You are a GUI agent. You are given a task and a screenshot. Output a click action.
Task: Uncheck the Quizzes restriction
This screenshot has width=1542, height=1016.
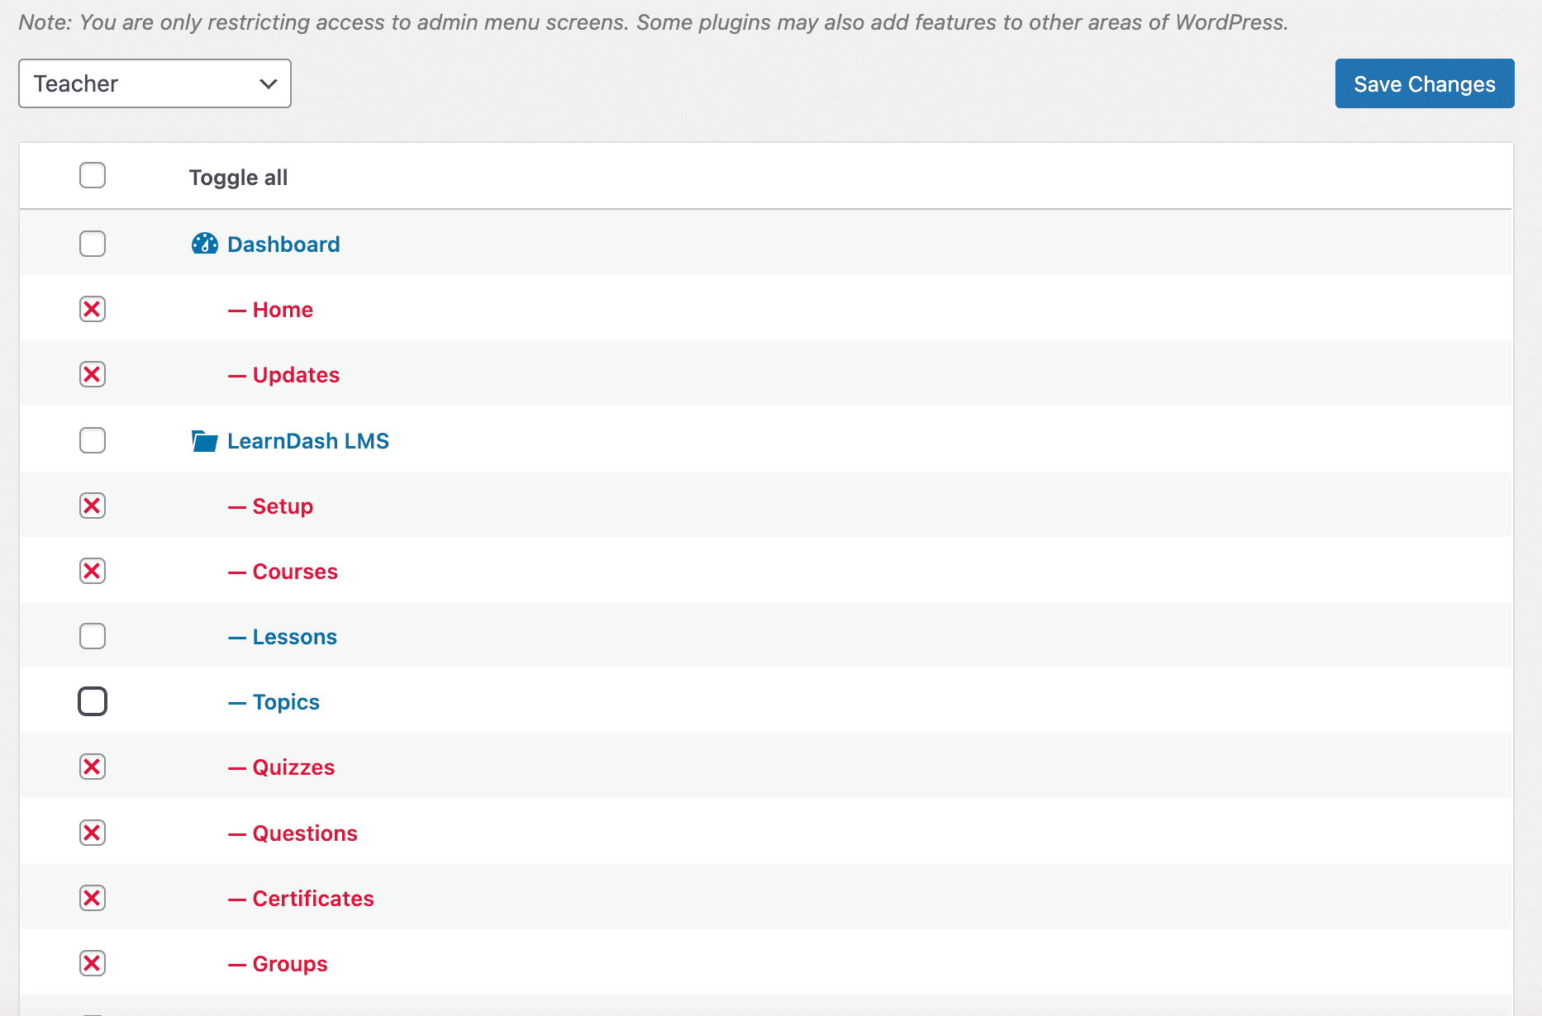pyautogui.click(x=92, y=766)
